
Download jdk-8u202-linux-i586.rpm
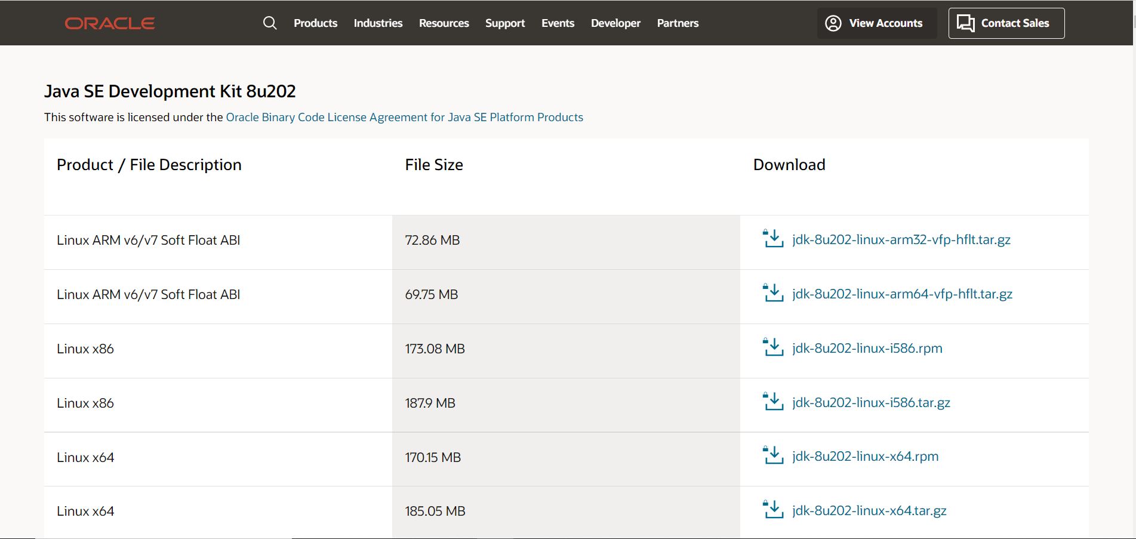click(x=867, y=348)
